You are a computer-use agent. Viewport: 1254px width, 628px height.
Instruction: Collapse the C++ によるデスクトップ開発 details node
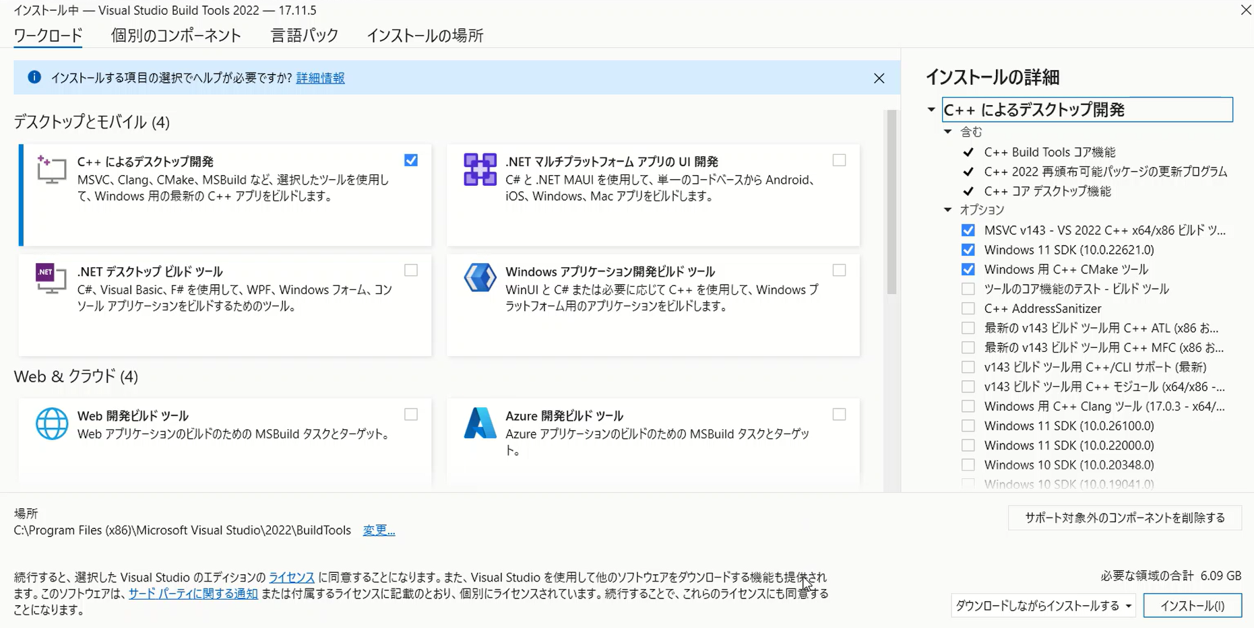click(931, 110)
